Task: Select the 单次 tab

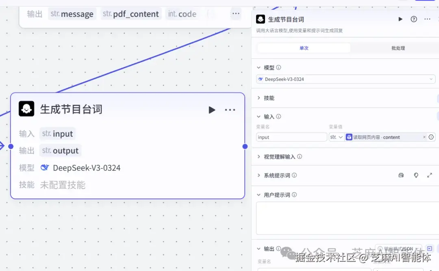Action: (304, 48)
